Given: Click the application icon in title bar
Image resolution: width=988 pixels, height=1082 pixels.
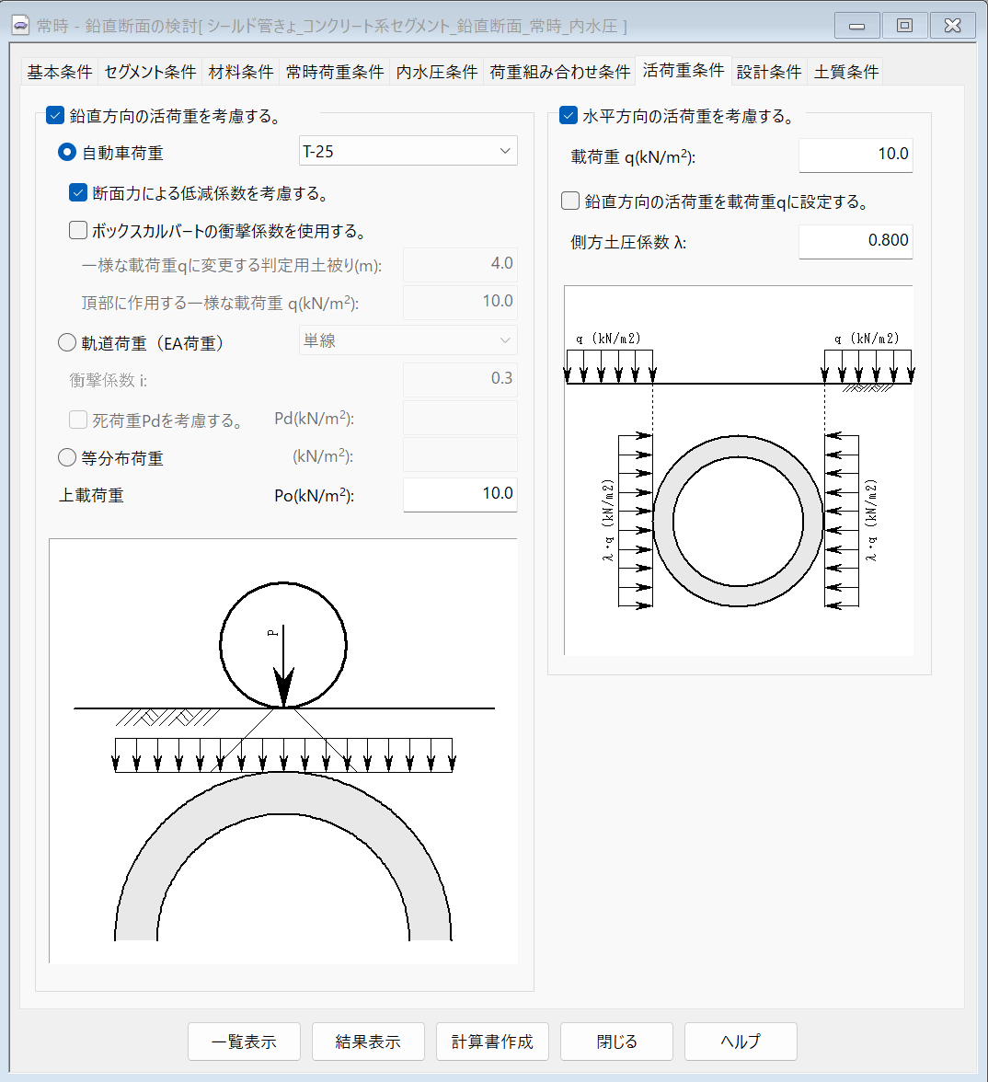Looking at the screenshot, I should 20,26.
